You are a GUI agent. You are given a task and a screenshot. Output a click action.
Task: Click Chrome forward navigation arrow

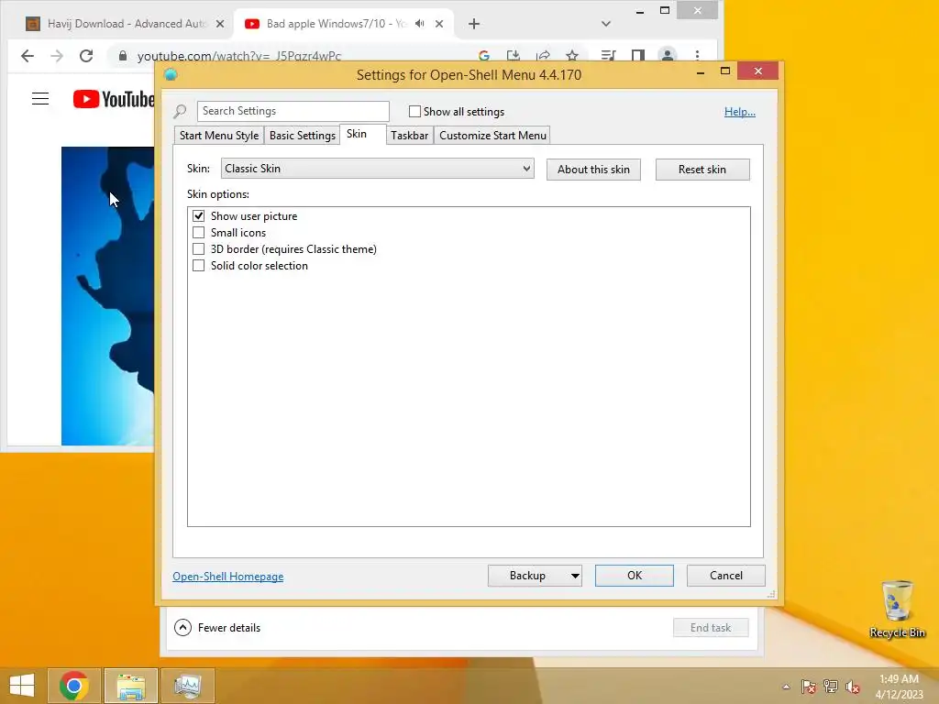[x=57, y=56]
